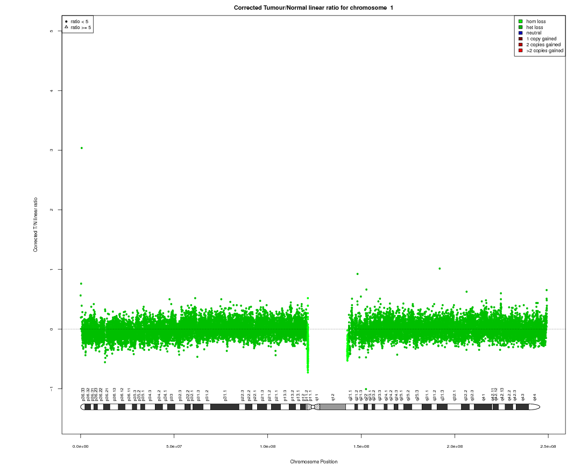
Task: Click the outlier point at ratio 1 near q31.3
Action: [440, 269]
